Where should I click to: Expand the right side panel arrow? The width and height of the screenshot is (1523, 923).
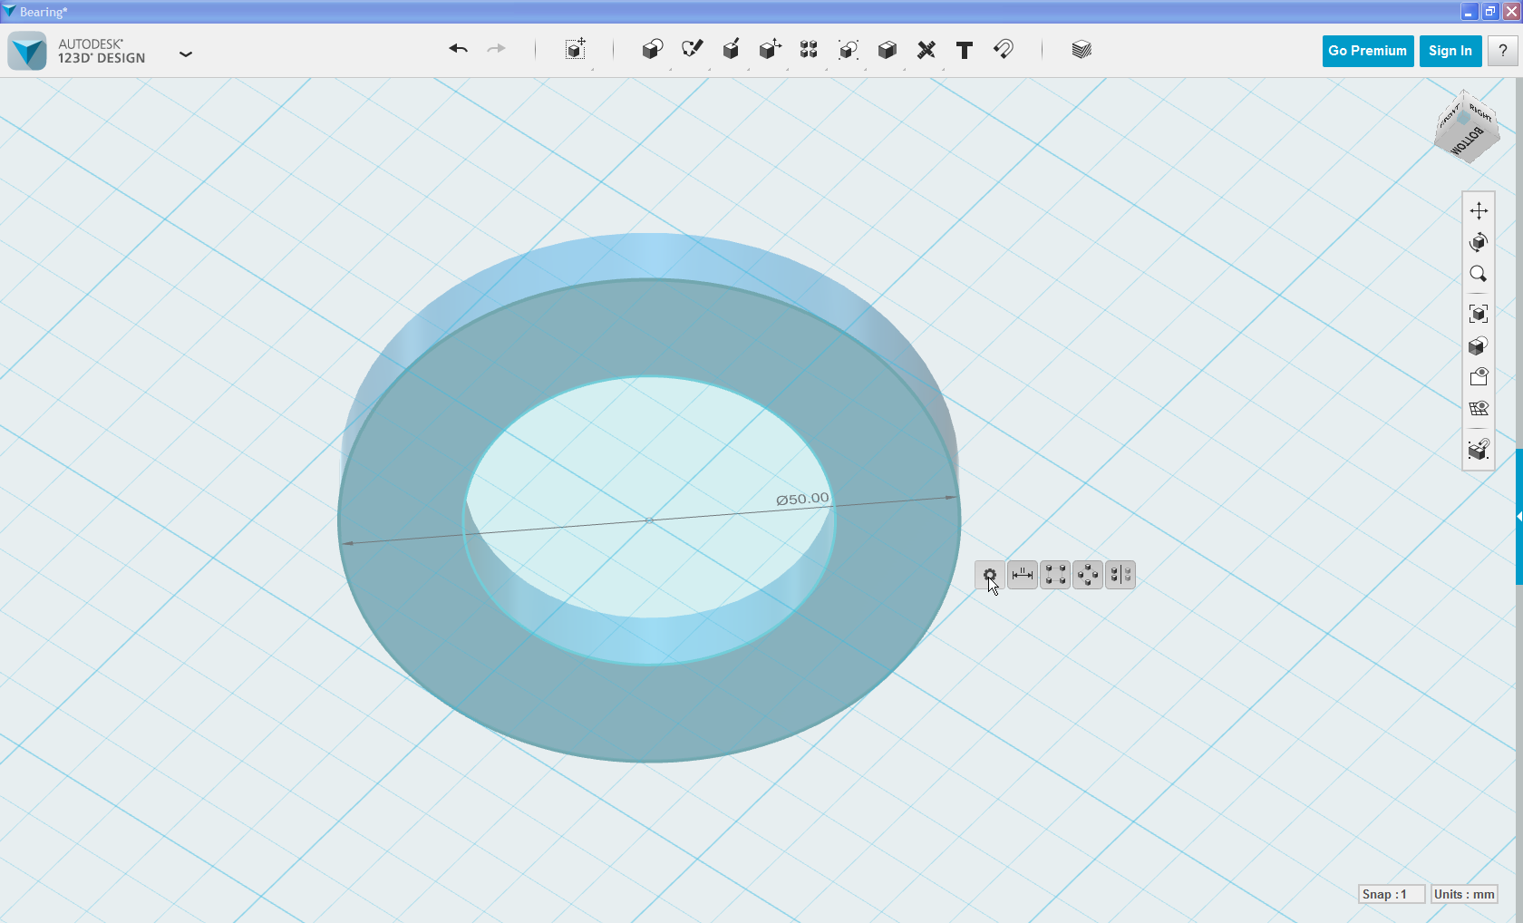[x=1518, y=517]
